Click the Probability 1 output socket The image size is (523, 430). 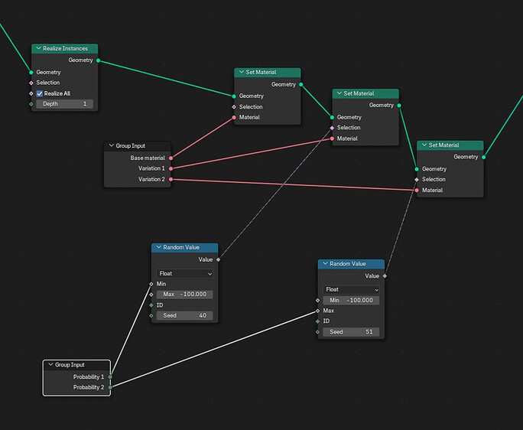point(110,377)
